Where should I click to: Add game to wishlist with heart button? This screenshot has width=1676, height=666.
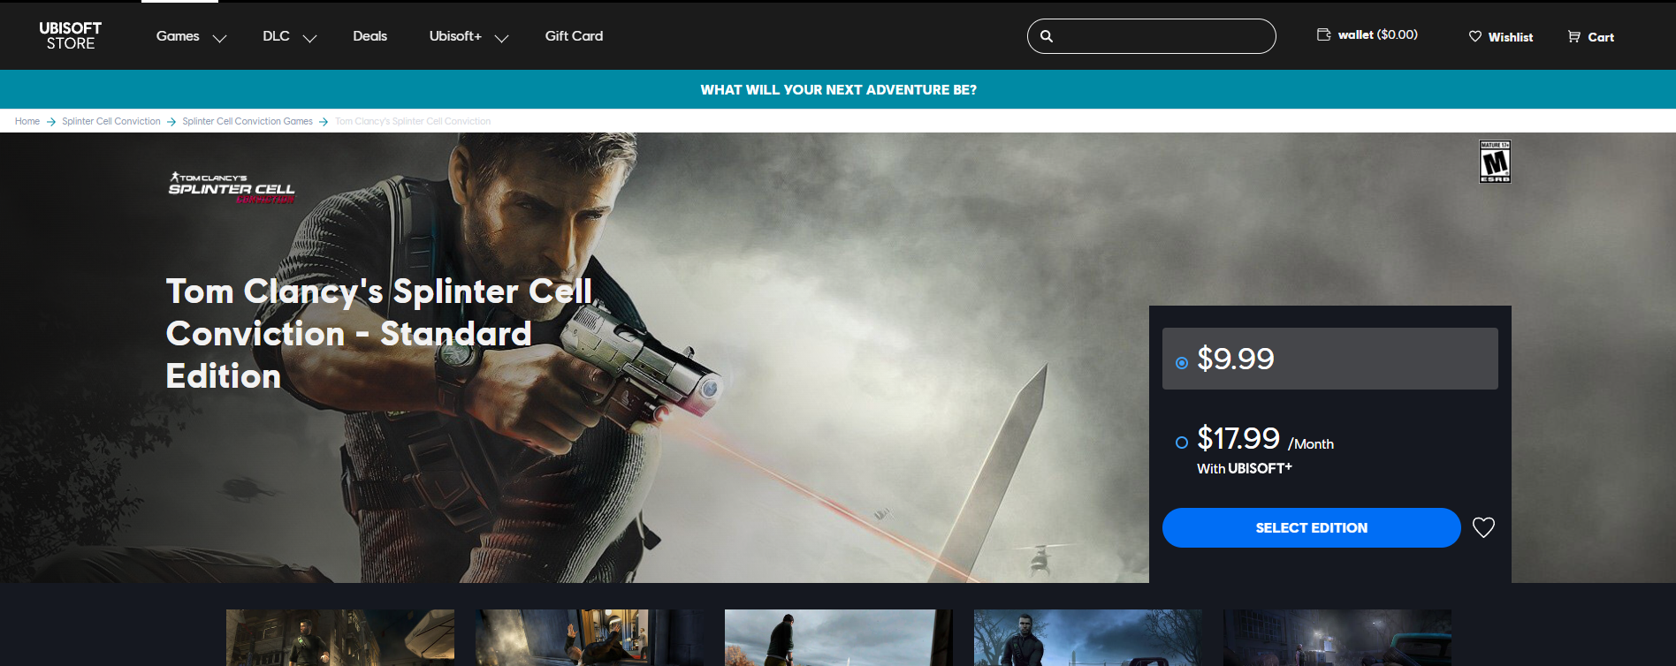coord(1484,527)
